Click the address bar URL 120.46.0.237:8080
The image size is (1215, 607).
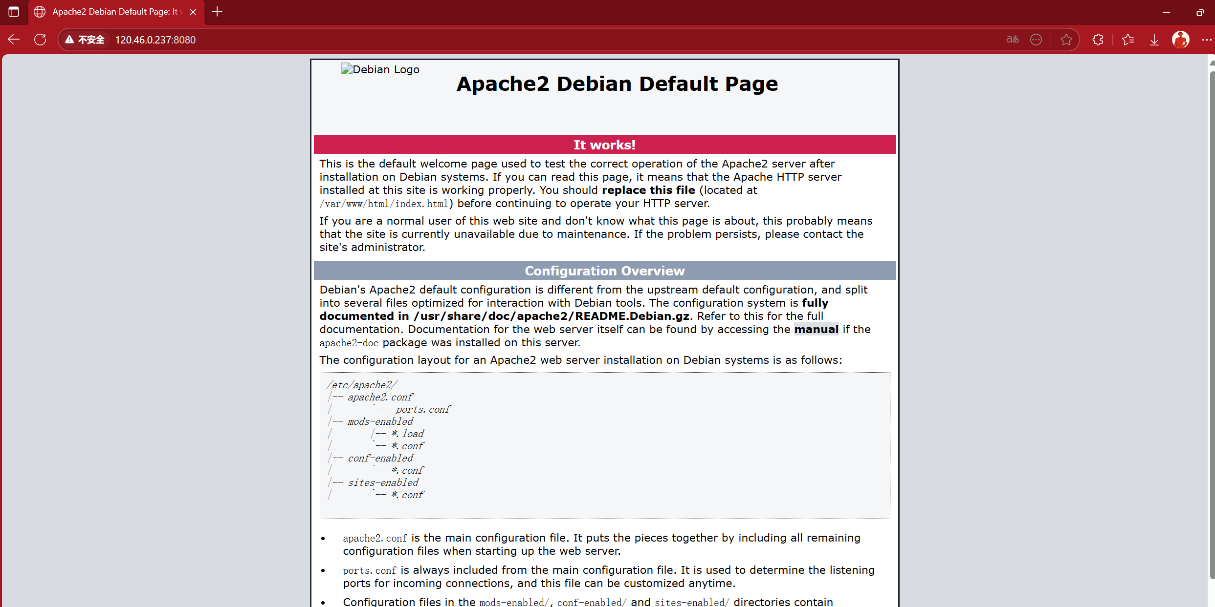click(x=155, y=40)
